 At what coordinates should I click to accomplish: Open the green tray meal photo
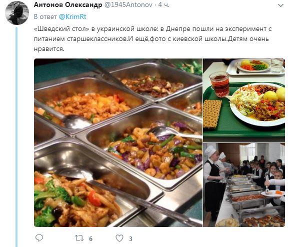pos(244,100)
